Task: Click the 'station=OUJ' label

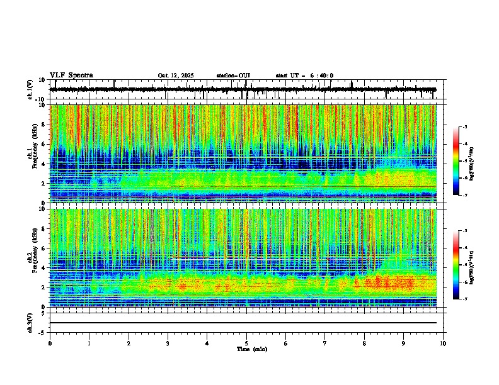Action: coord(233,75)
